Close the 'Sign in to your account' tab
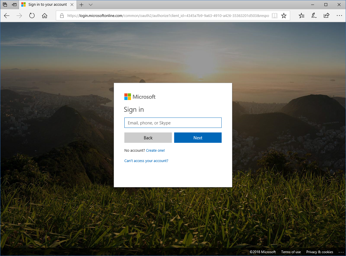 (72, 5)
